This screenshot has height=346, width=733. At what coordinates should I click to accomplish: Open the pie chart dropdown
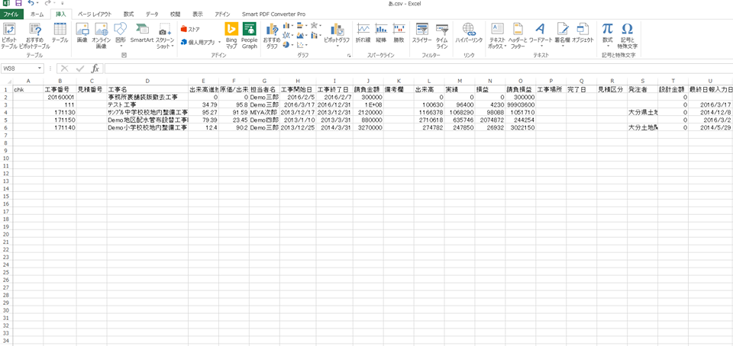(x=288, y=45)
